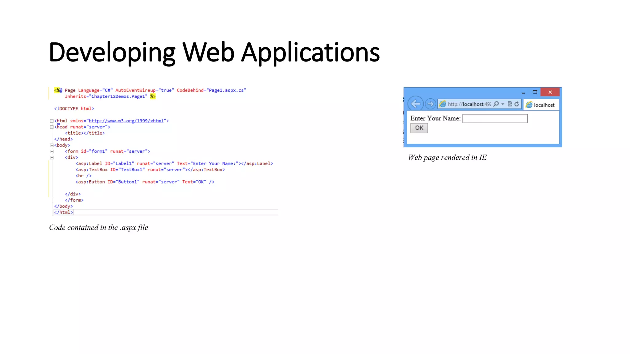The width and height of the screenshot is (630, 354).
Task: Collapse the form tag code outline
Action: click(x=52, y=151)
